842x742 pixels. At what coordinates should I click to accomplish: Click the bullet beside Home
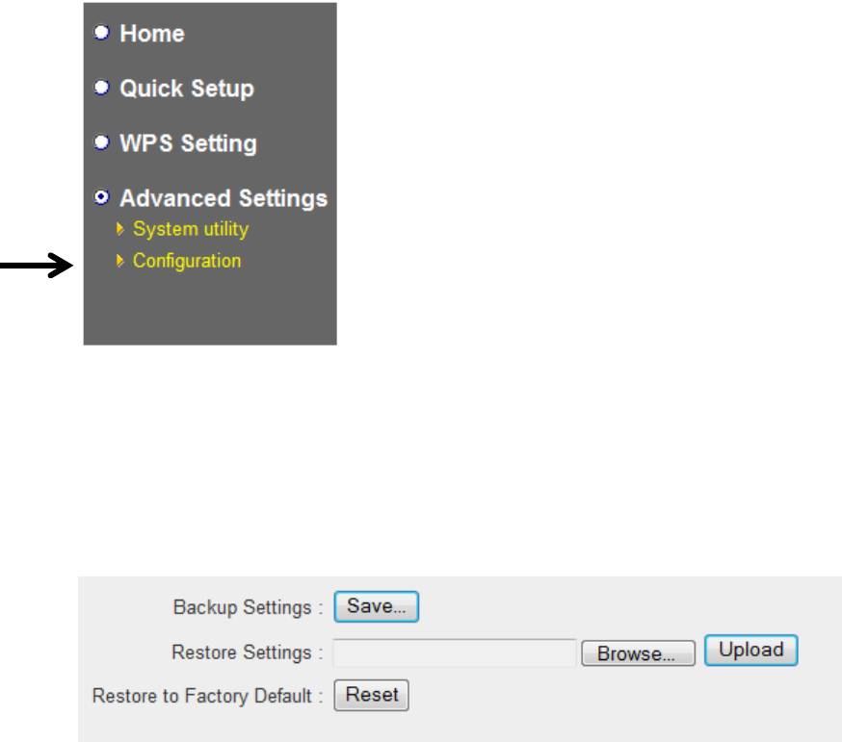click(101, 33)
